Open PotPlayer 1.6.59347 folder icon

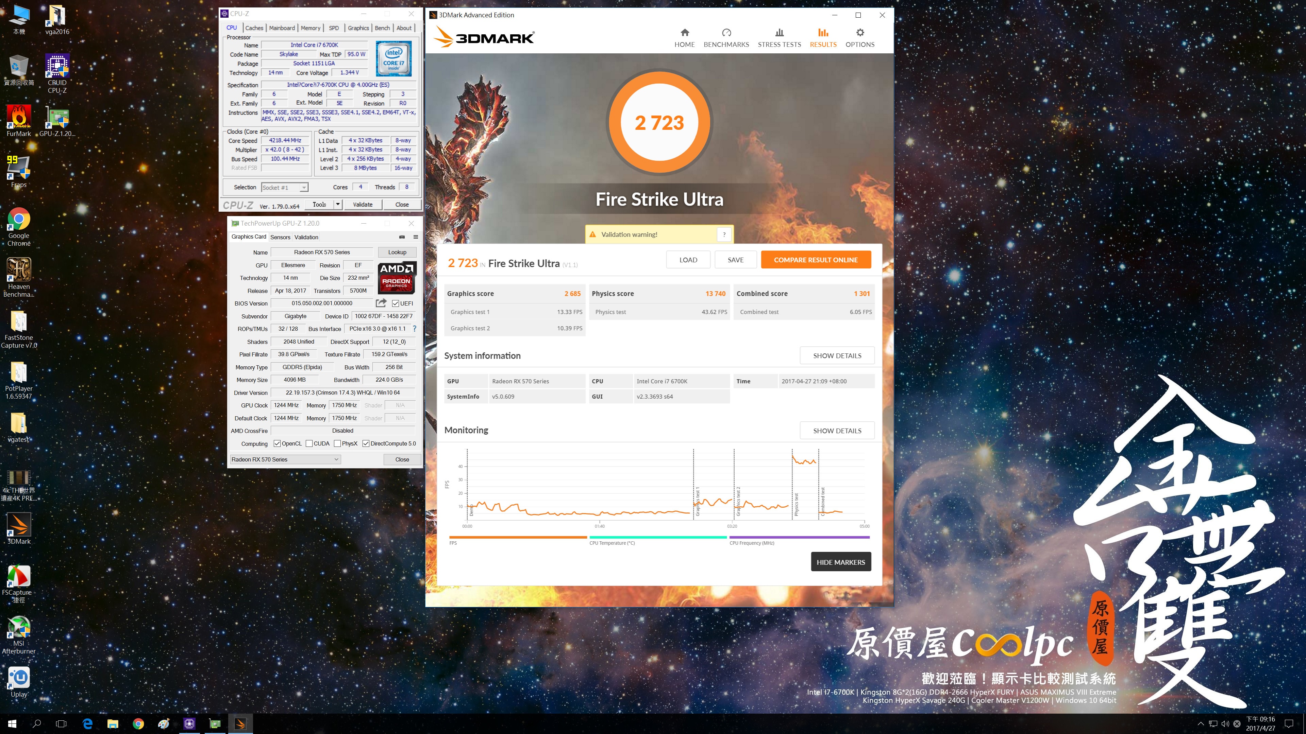pyautogui.click(x=19, y=380)
